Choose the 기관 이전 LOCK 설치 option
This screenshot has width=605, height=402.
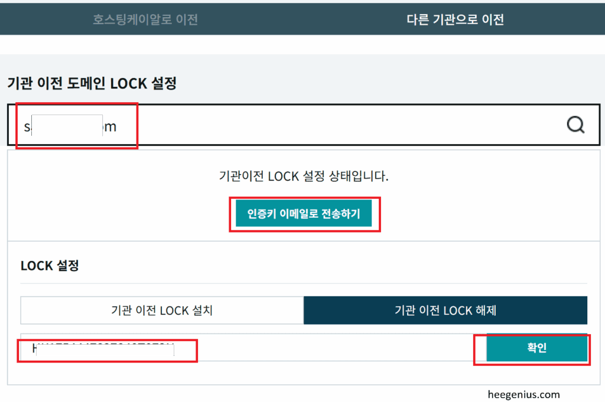[162, 311]
